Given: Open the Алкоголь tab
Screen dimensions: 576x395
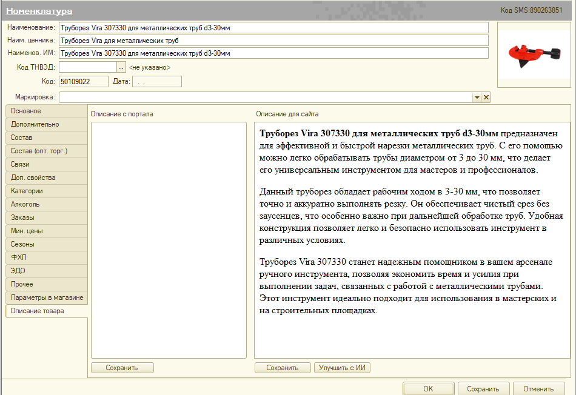Looking at the screenshot, I should click(46, 204).
